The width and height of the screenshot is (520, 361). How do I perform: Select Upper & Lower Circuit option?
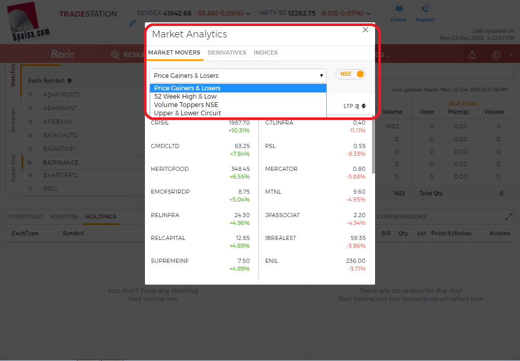point(238,113)
